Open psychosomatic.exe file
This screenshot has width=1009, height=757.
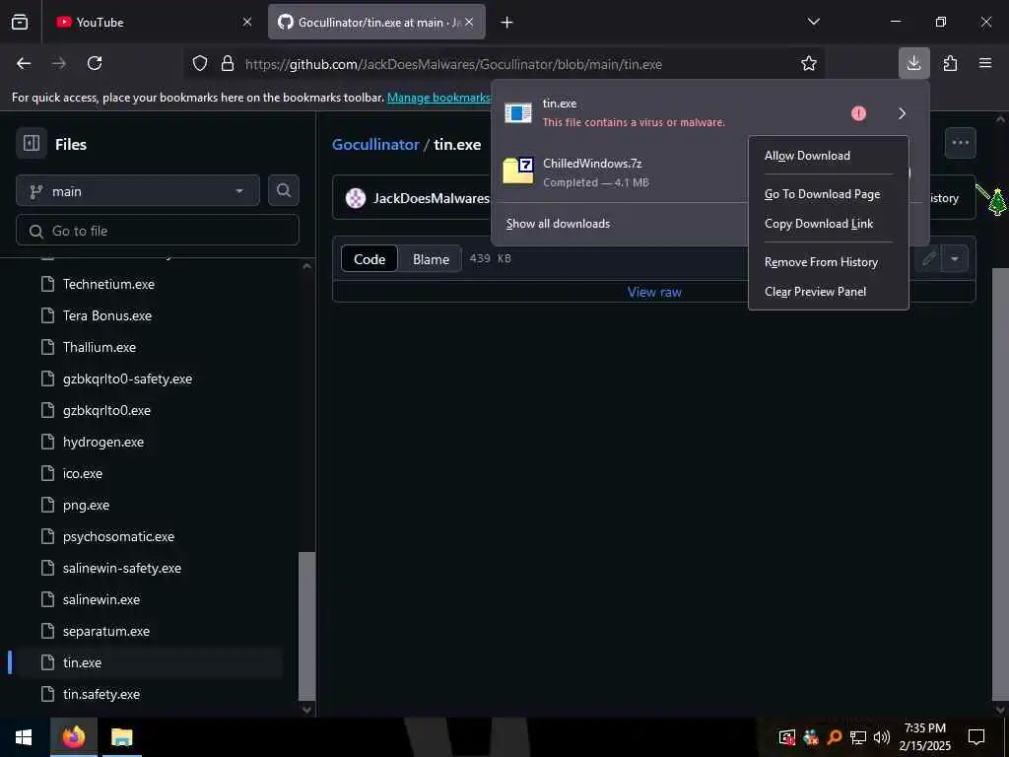[x=118, y=536]
